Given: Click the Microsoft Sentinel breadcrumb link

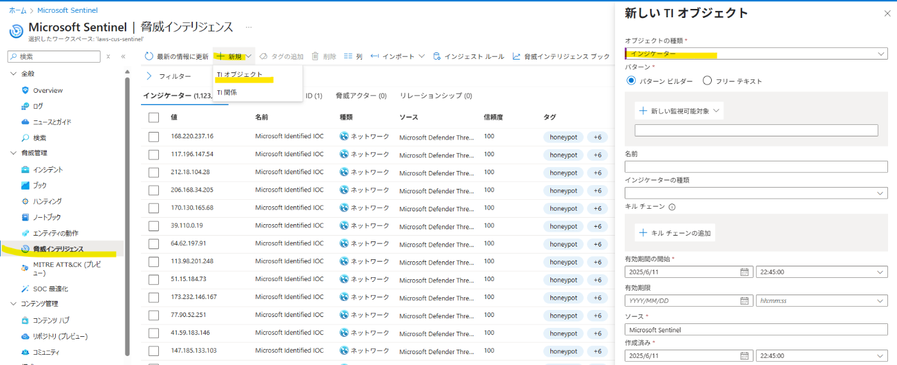Looking at the screenshot, I should (67, 11).
